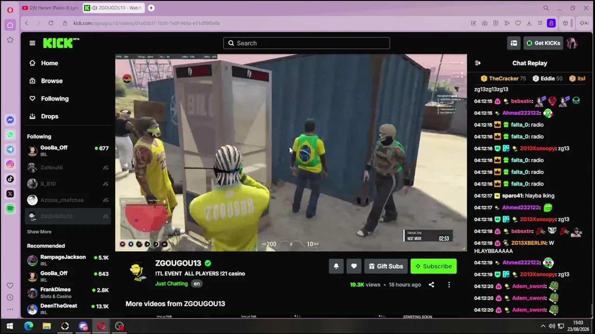595x334 pixels.
Task: Click chat username ZG13XBERLIN
Action: (529, 243)
